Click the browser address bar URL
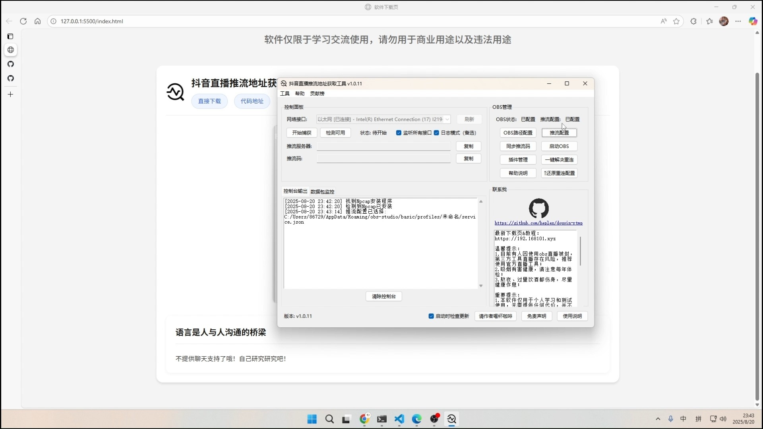763x429 pixels. pos(92,21)
